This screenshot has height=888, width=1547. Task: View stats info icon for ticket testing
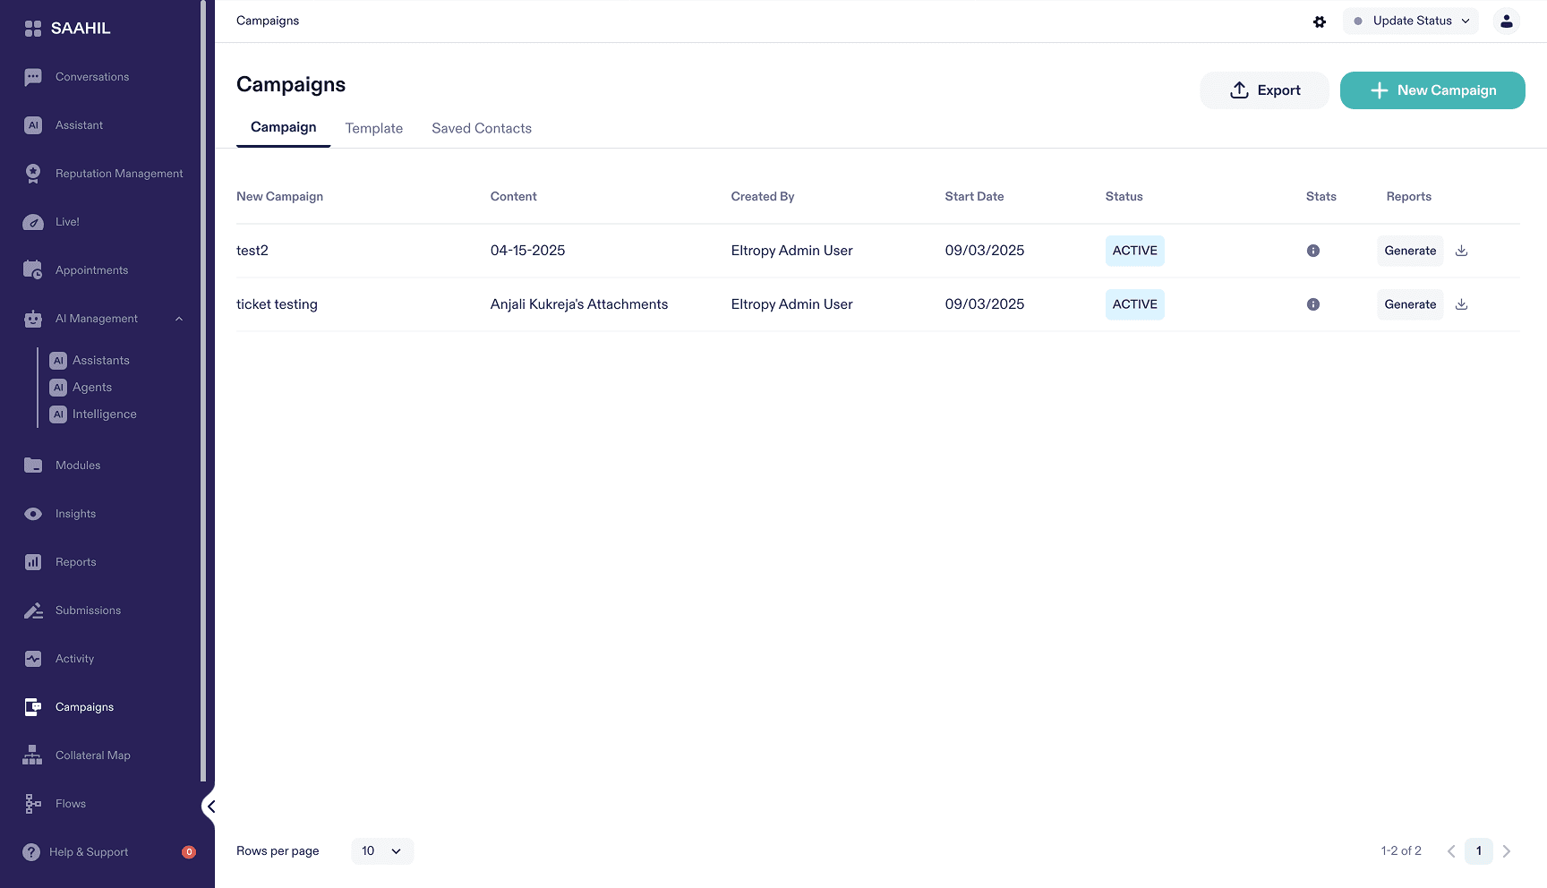coord(1313,304)
